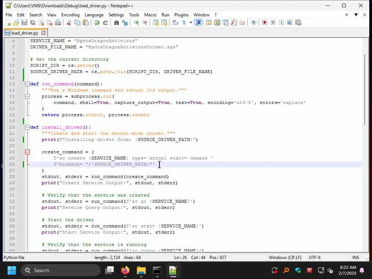The image size is (372, 279).
Task: Save the file using the floppy icon
Action: [24, 23]
